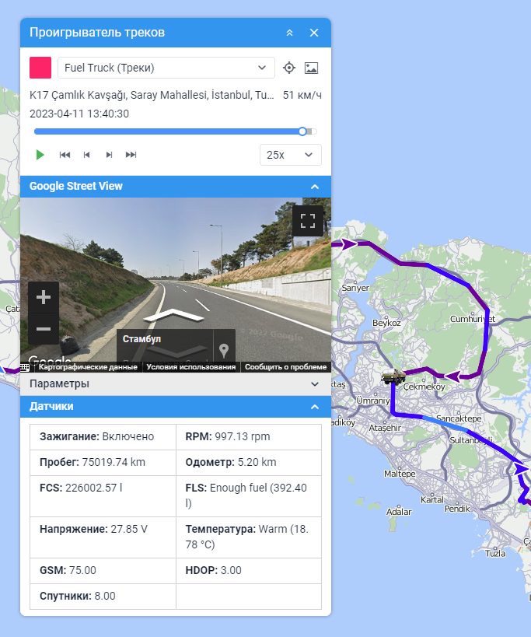Image resolution: width=531 pixels, height=637 pixels.
Task: Jump to track end with fast-forward icon
Action: tap(131, 155)
